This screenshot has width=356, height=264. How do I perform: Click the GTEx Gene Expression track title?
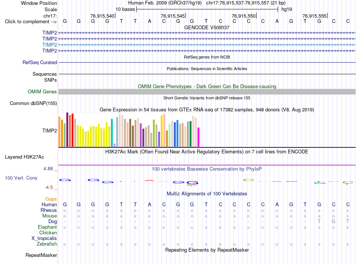[x=207, y=110]
